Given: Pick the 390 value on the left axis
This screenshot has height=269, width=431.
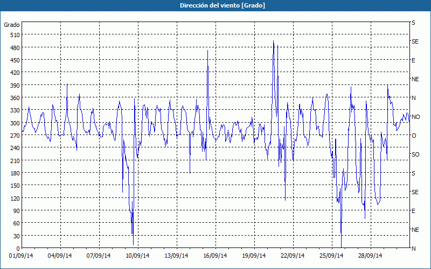Looking at the screenshot, I should click(15, 86).
